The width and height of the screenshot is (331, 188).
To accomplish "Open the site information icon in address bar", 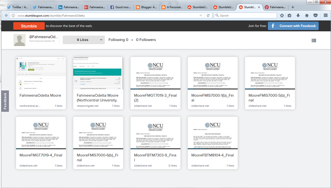I will [x=13, y=16].
